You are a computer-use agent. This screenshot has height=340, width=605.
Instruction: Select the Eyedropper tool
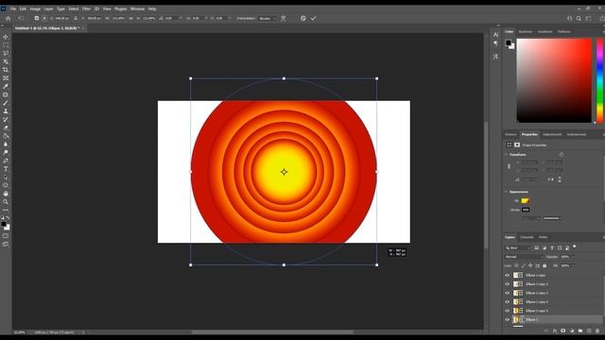coord(6,86)
